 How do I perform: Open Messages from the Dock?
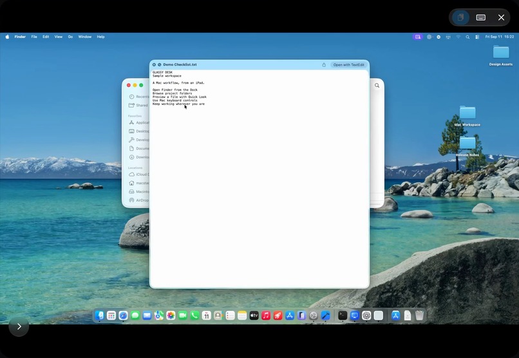pyautogui.click(x=135, y=316)
